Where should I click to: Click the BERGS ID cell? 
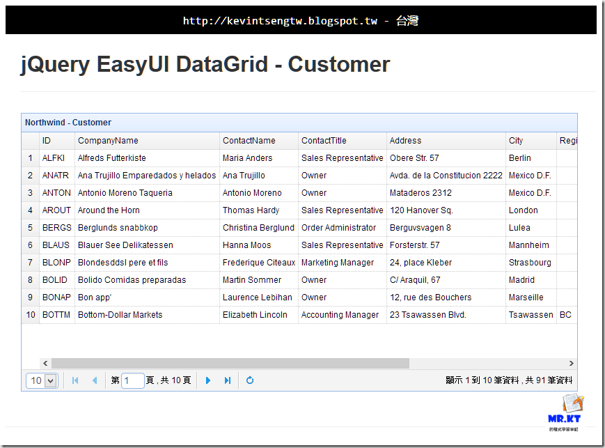56,227
